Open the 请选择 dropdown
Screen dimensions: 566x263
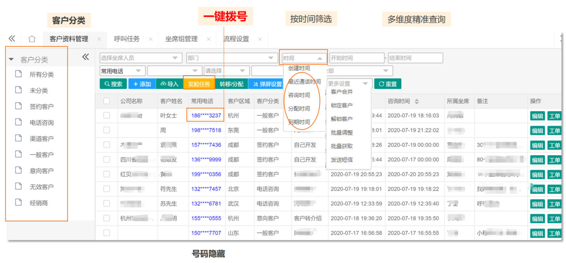point(227,71)
